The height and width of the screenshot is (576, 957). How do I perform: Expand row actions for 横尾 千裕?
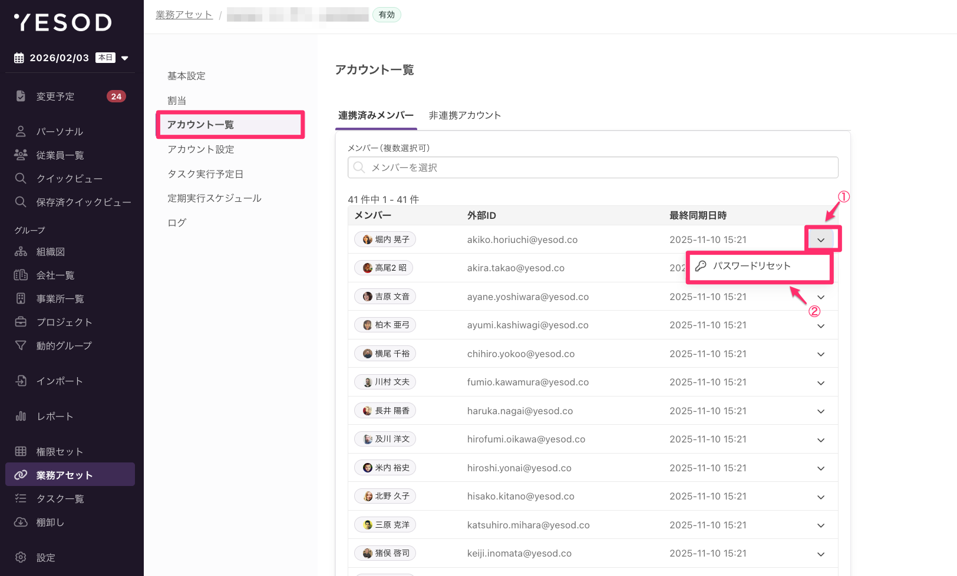click(x=821, y=354)
